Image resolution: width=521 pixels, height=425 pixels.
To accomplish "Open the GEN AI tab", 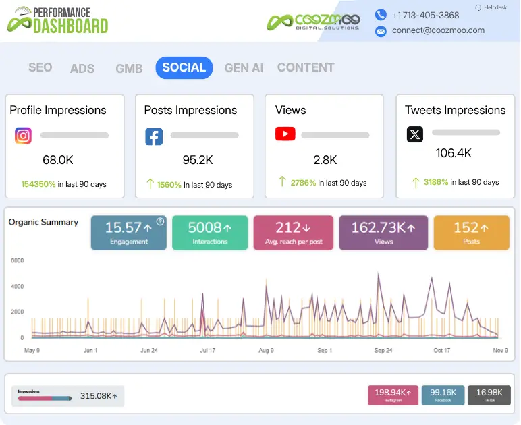I will (244, 67).
